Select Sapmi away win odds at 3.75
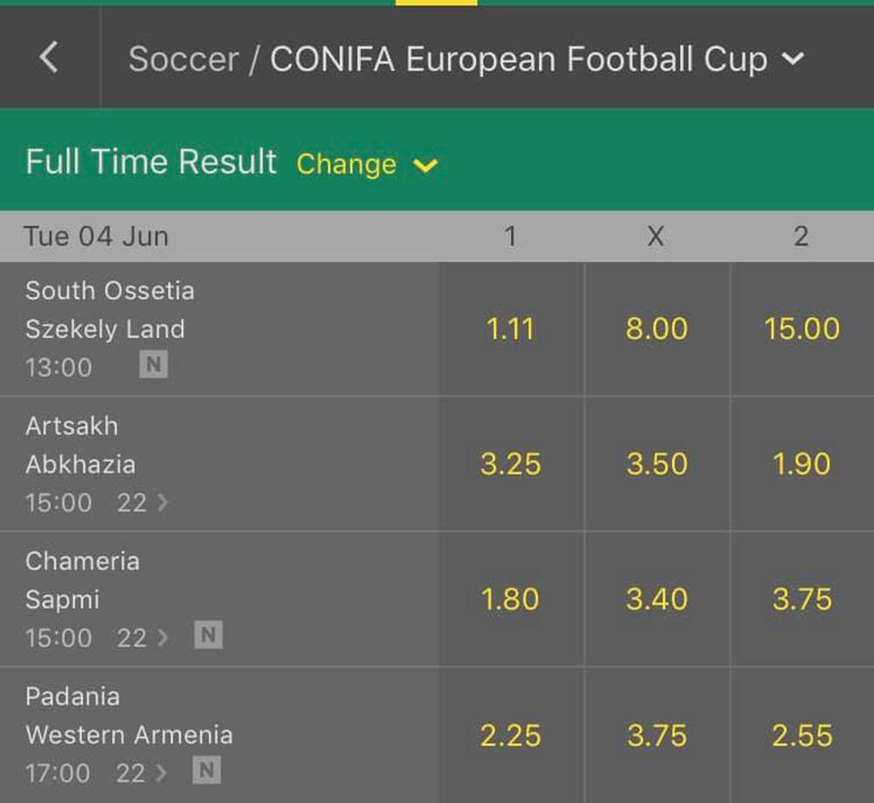874x803 pixels. [x=801, y=599]
